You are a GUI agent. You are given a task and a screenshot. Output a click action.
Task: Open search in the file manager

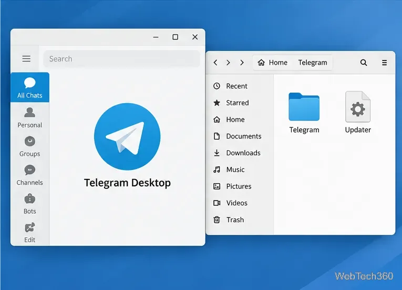364,63
